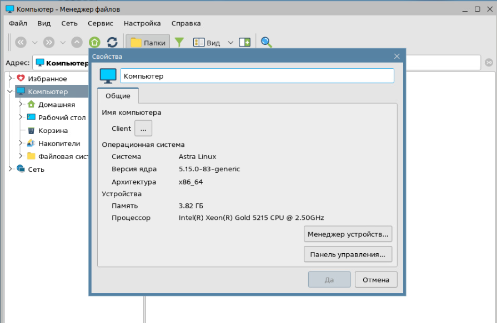
Task: Open the Справка menu
Action: [x=186, y=23]
